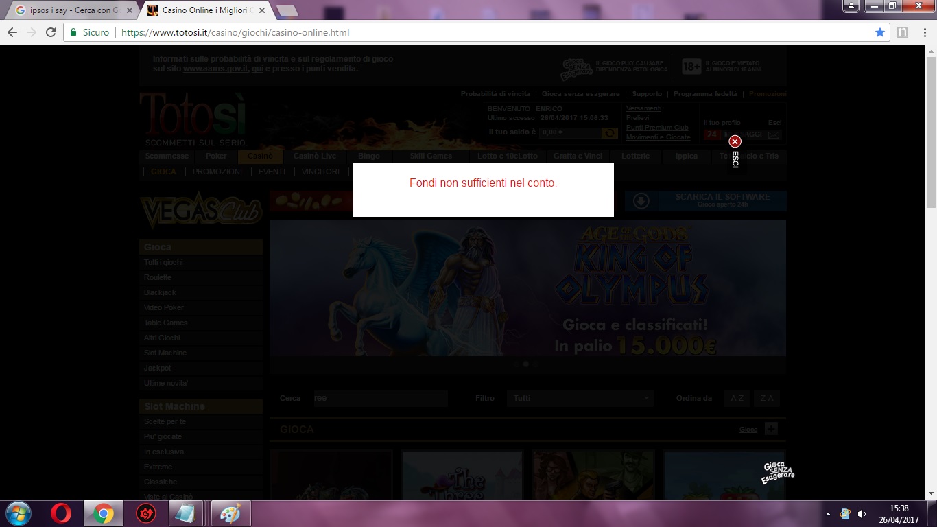The height and width of the screenshot is (527, 937).
Task: Open the Filtro 'Tutti' dropdown
Action: tap(580, 398)
